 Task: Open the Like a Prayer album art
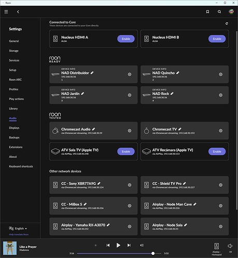pyautogui.click(x=10, y=248)
